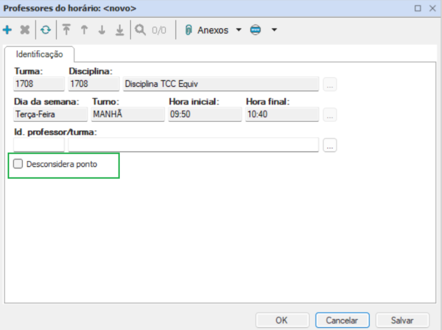Click the magnifier search icon
This screenshot has width=442, height=330.
click(x=140, y=30)
